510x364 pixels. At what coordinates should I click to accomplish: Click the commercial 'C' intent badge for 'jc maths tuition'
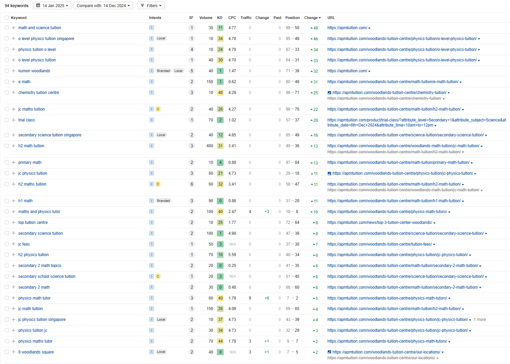tap(158, 109)
